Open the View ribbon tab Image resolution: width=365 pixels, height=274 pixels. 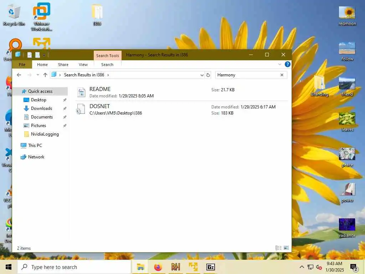[83, 65]
